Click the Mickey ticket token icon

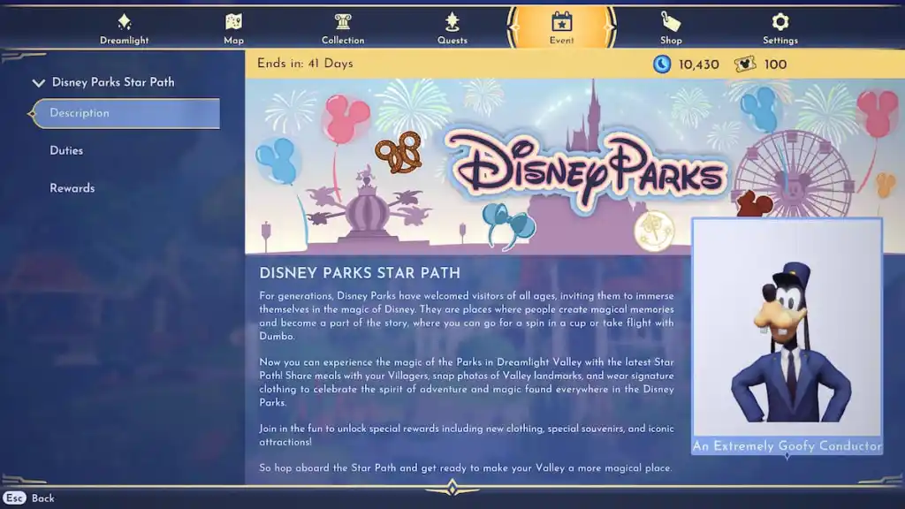point(744,64)
